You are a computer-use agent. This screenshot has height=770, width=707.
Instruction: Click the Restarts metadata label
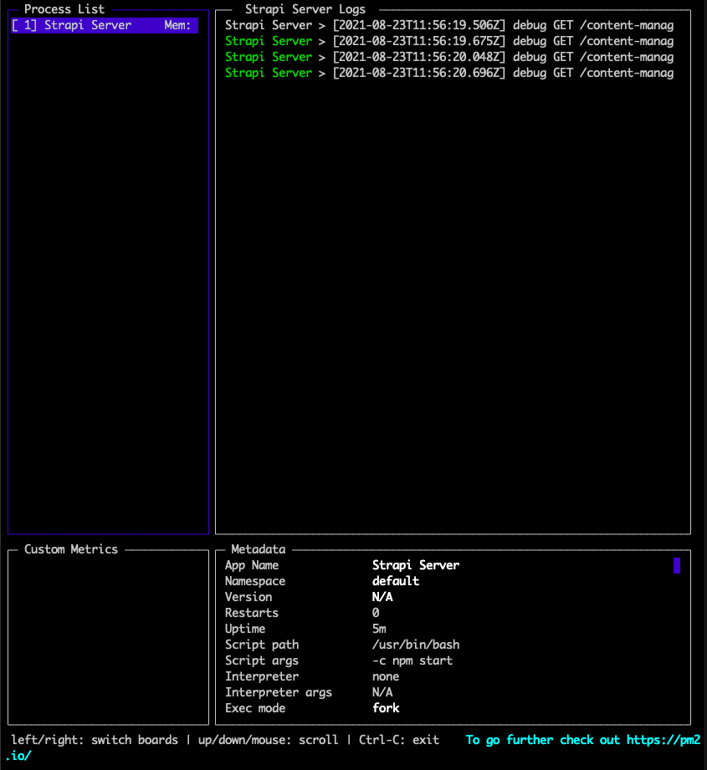[252, 613]
